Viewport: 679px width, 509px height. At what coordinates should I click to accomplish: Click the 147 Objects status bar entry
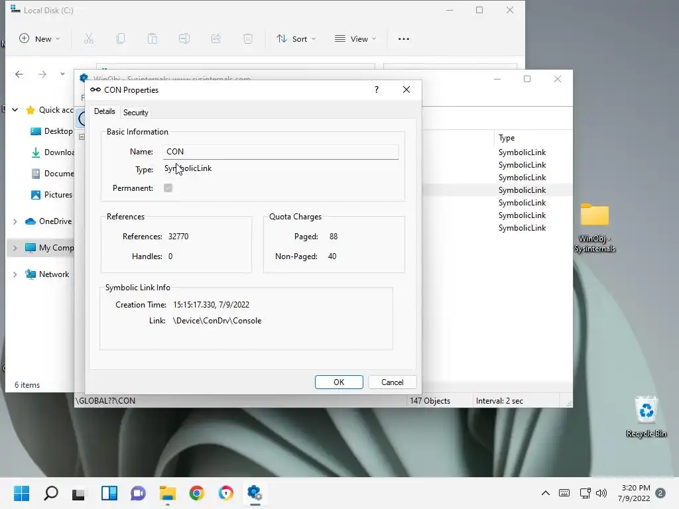point(430,401)
